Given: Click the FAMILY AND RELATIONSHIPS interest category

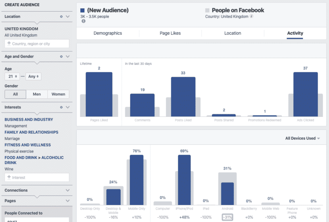Looking at the screenshot, I should click(x=32, y=132).
